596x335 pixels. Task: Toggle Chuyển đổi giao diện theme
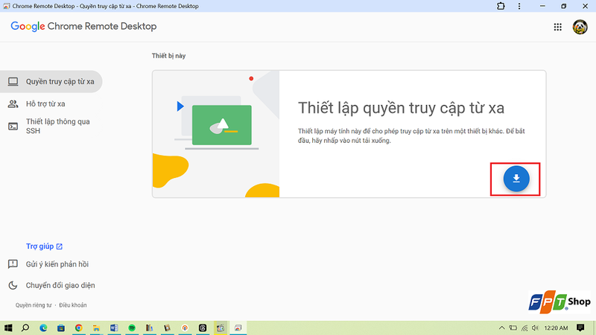[x=51, y=285]
